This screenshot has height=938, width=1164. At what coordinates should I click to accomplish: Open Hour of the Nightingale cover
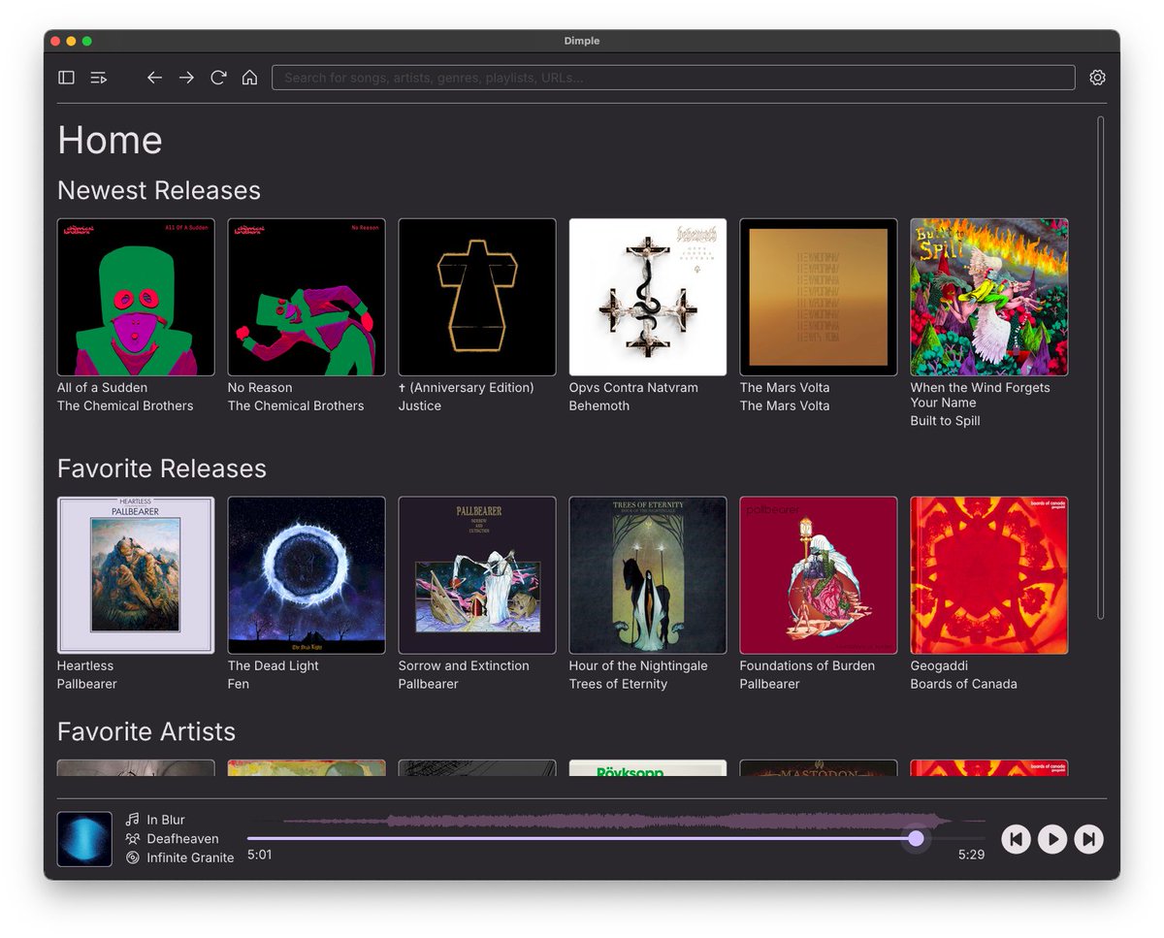[648, 575]
